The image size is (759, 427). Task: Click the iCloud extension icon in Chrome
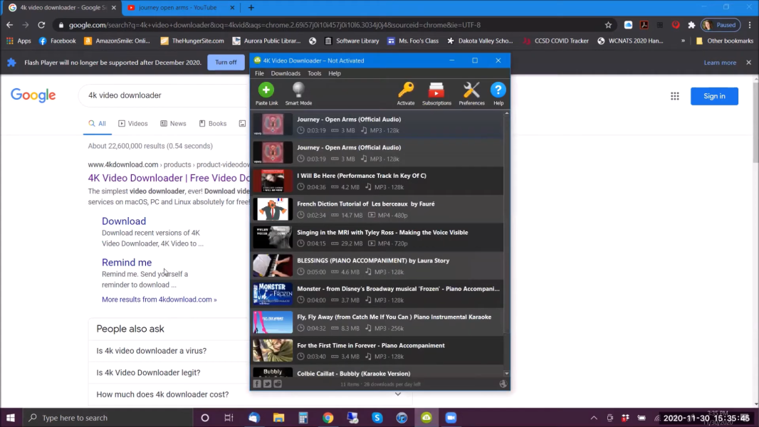pyautogui.click(x=628, y=25)
